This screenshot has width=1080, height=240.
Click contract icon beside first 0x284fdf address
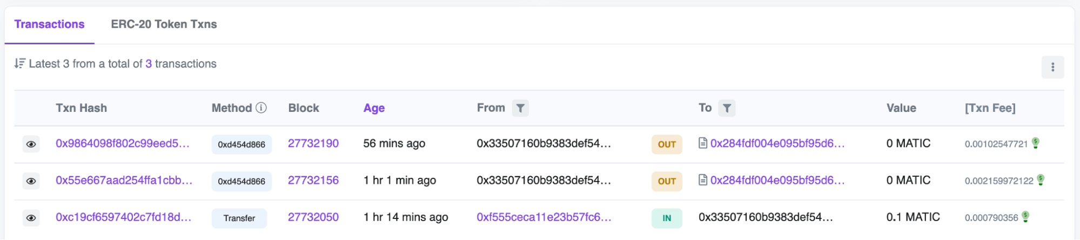pyautogui.click(x=703, y=143)
